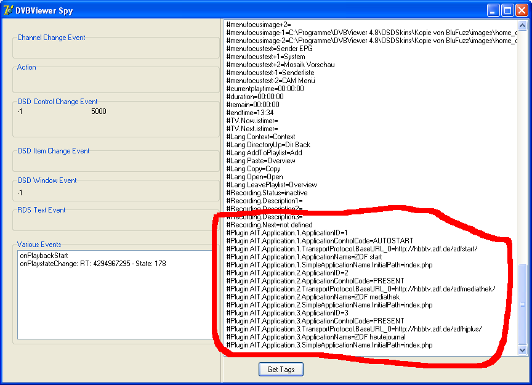The image size is (532, 385).
Task: Click the DVBViewer Spy title bar icon
Action: (x=9, y=10)
